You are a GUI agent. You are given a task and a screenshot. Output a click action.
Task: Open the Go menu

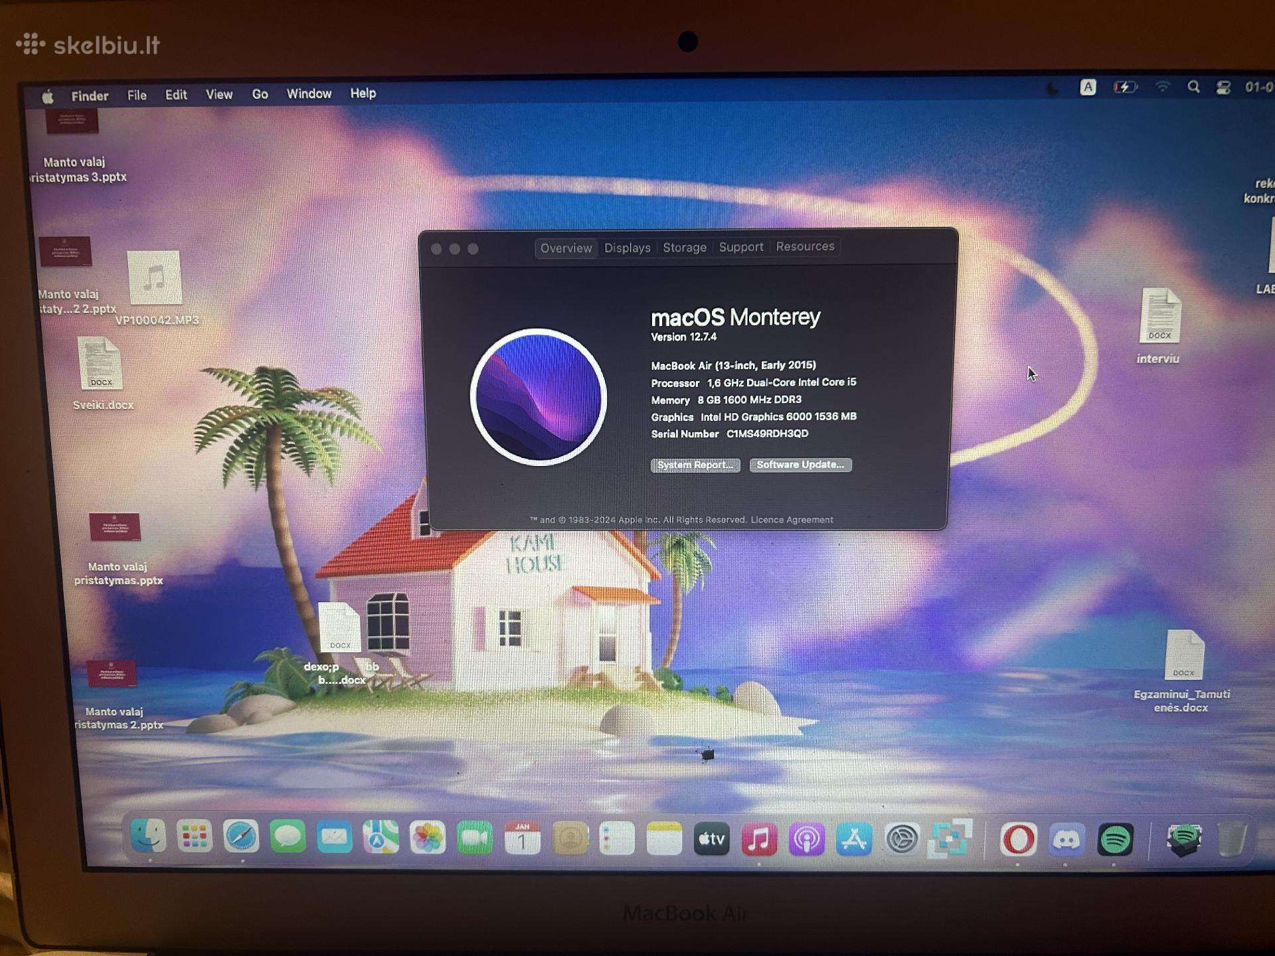coord(260,94)
